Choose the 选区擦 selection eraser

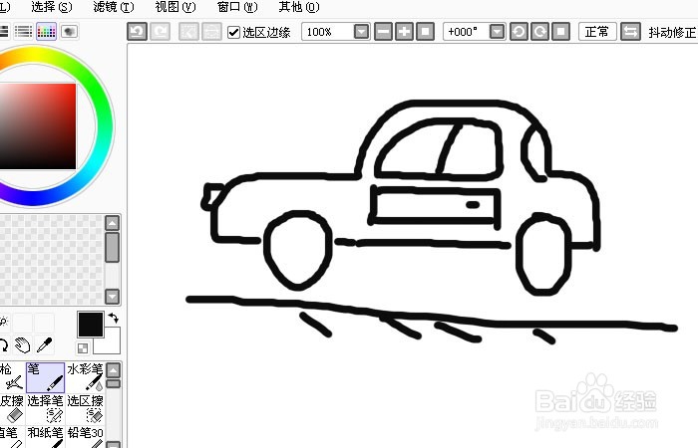coord(85,409)
